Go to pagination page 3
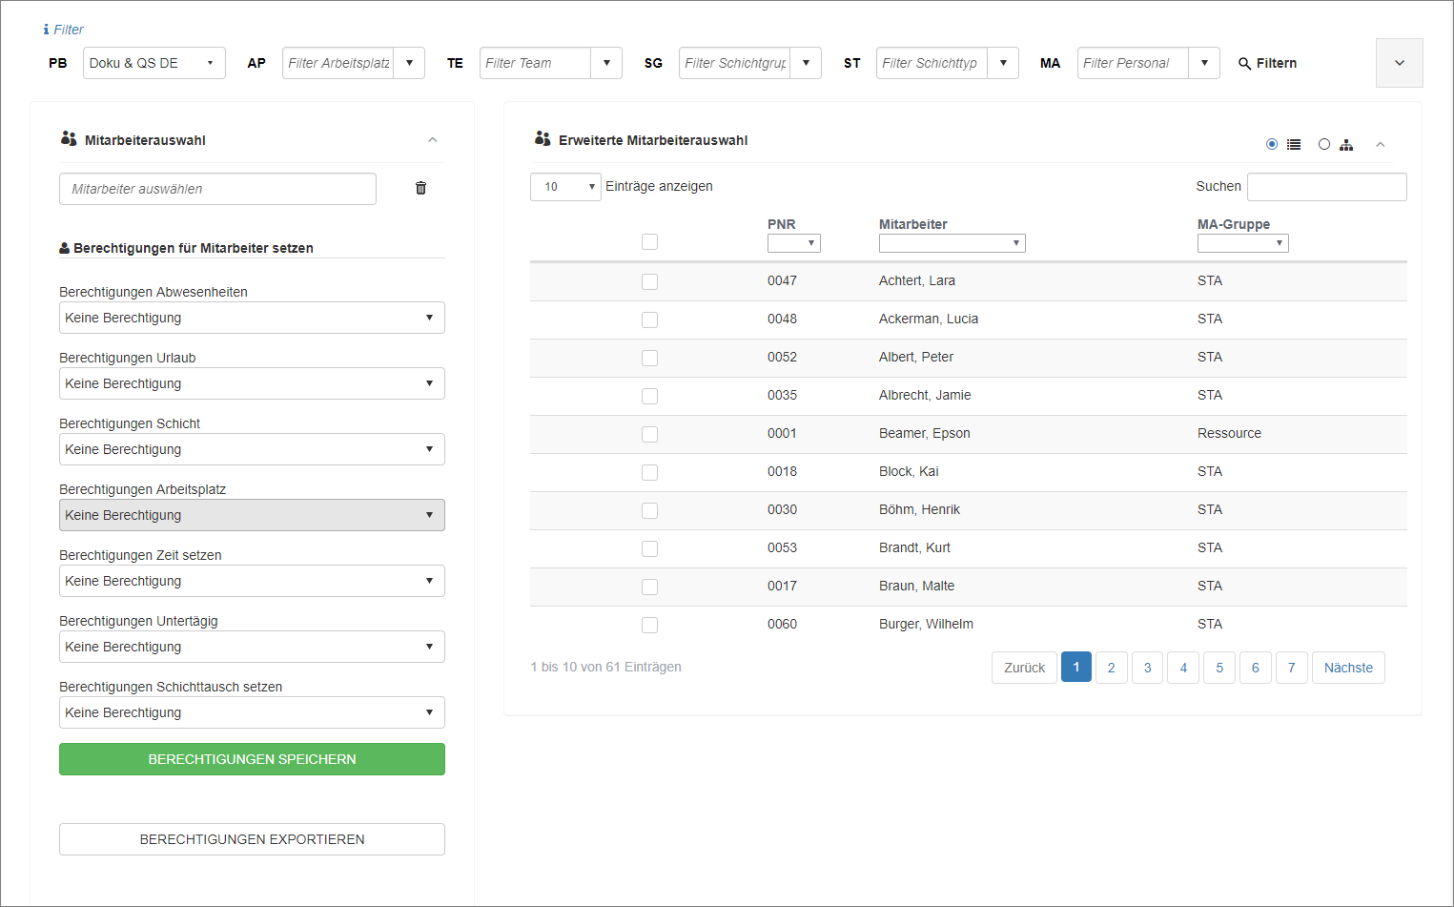Screen dimensions: 1454x907 1147,668
